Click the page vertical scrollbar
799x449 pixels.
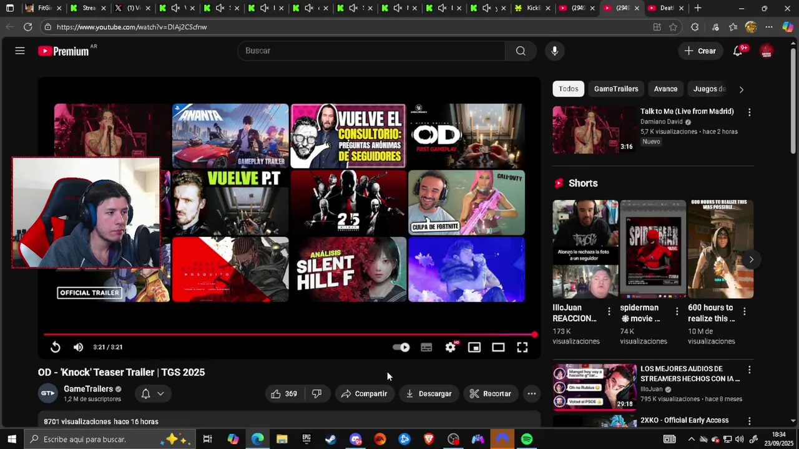793,102
